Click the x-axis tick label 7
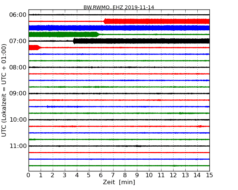Screen dimensions: 238x190 coord(113,175)
